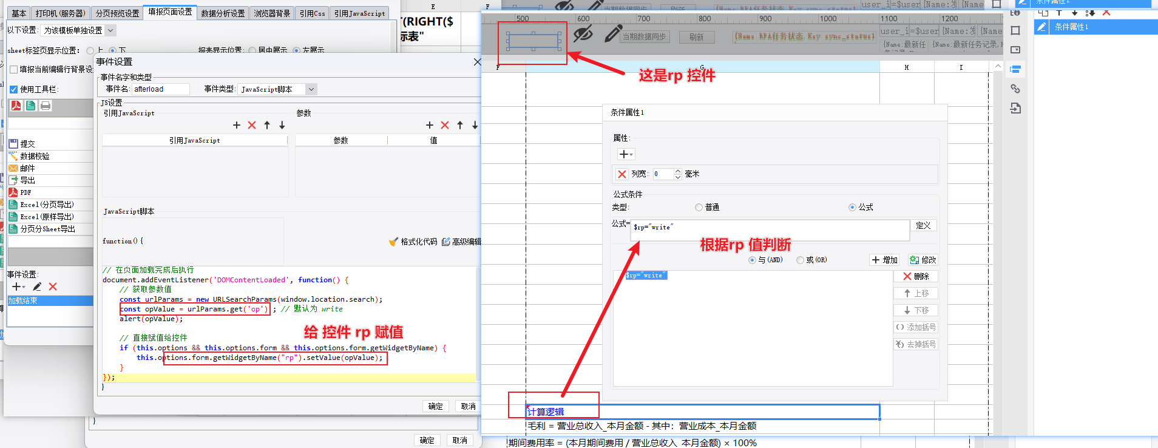1158x448 pixels.
Task: Click the 格式化代码 broom icon
Action: (x=394, y=242)
